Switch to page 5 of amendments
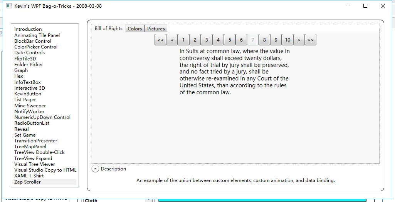395x202 pixels. click(x=230, y=40)
